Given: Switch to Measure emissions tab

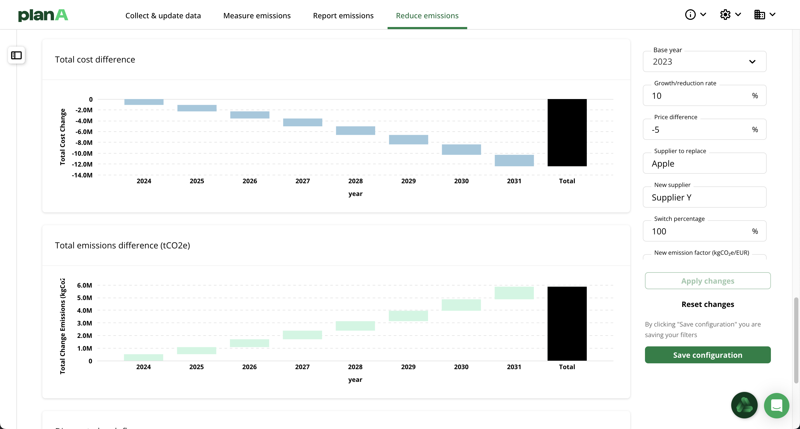Looking at the screenshot, I should pyautogui.click(x=257, y=16).
